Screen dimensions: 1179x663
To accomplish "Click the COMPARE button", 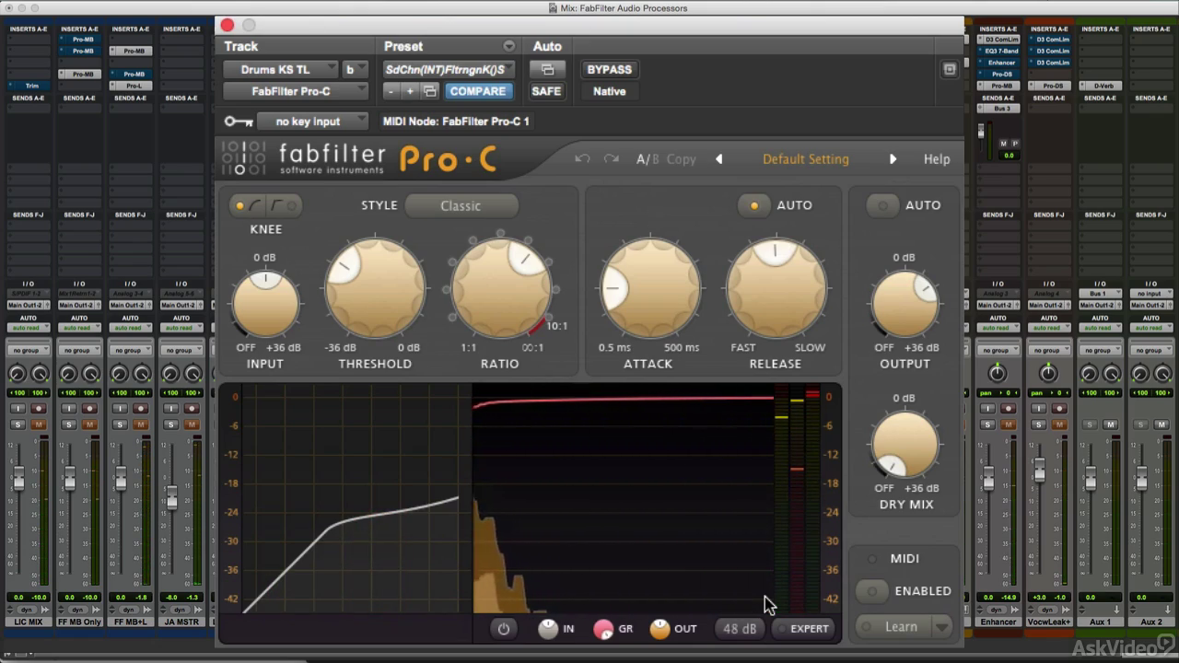I will pyautogui.click(x=477, y=91).
